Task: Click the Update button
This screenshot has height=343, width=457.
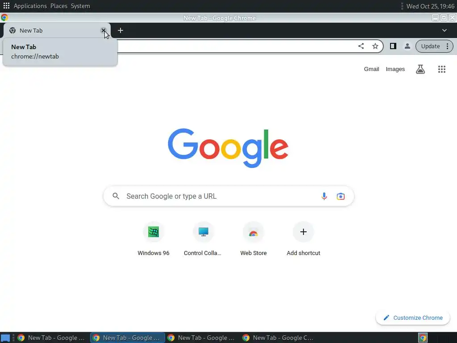Action: (x=430, y=46)
